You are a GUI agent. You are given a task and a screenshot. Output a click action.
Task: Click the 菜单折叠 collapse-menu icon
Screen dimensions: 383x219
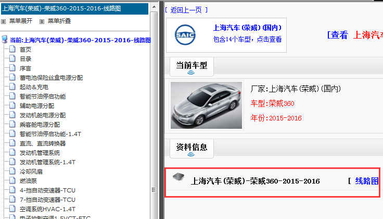coord(42,21)
